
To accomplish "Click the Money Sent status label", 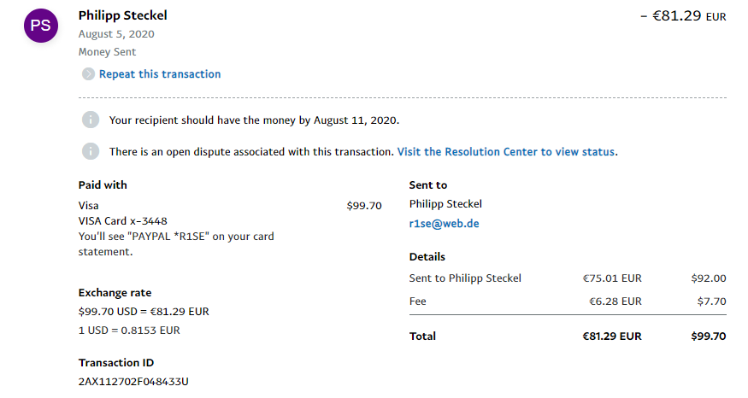I will point(107,52).
